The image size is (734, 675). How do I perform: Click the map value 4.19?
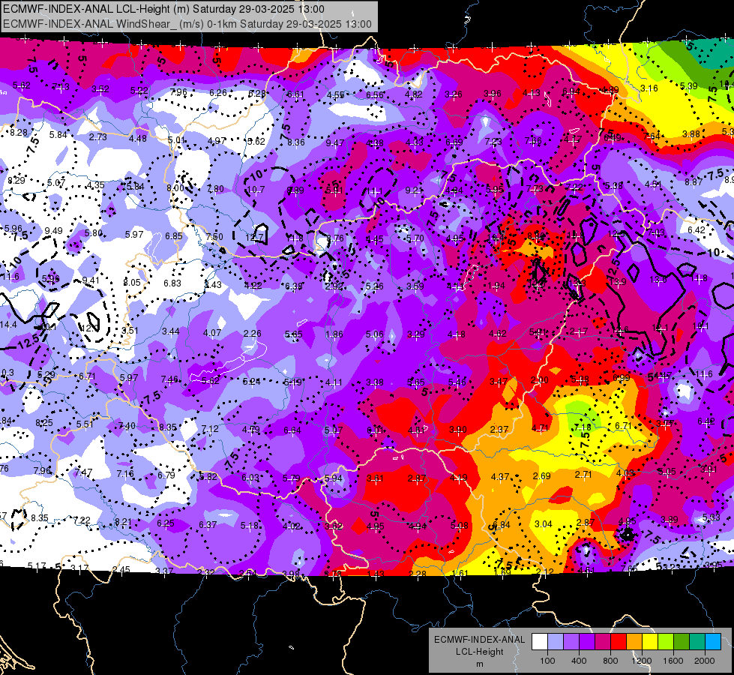coord(458,478)
